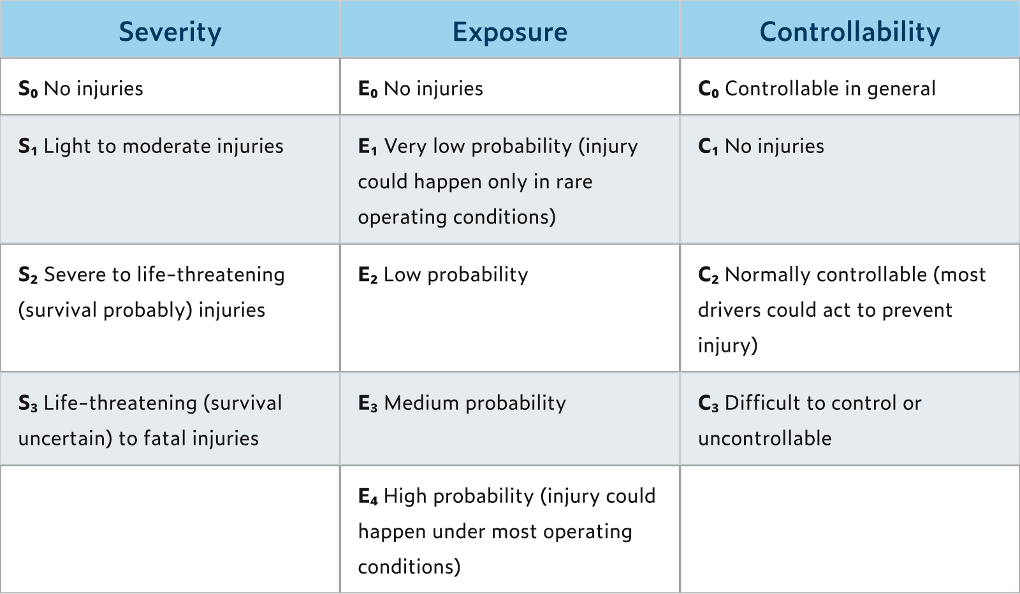The width and height of the screenshot is (1020, 594).
Task: Click the Severity column header
Action: tap(170, 32)
